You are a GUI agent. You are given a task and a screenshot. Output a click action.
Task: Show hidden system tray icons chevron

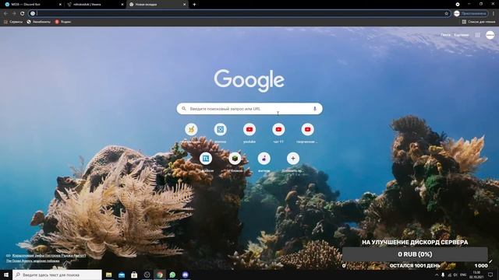437,275
